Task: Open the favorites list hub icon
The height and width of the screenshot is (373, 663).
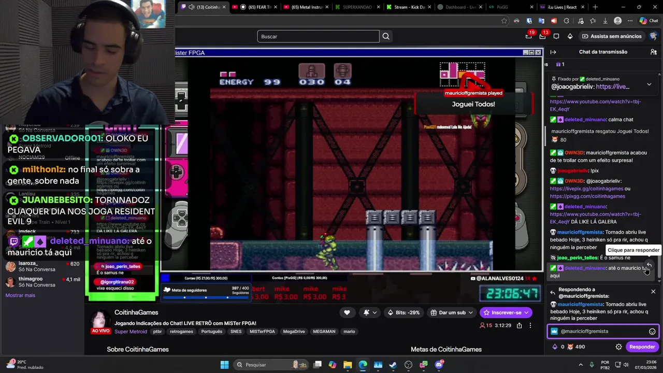Action: point(592,21)
